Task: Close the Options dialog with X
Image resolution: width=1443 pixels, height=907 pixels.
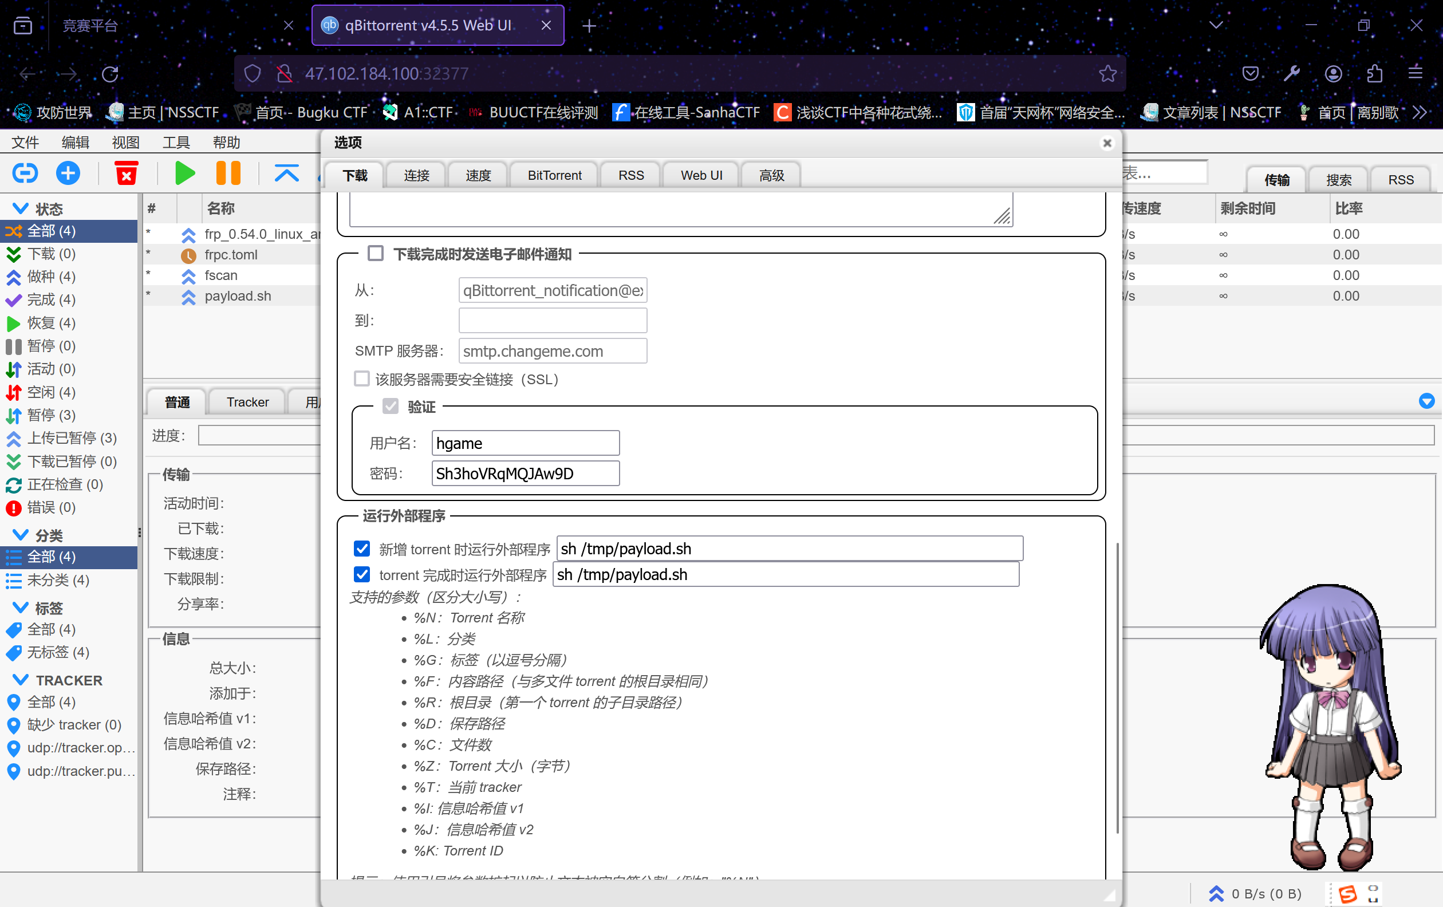Action: tap(1107, 143)
